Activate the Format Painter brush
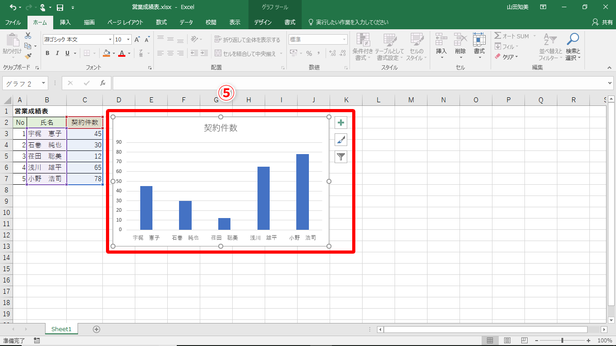Image resolution: width=616 pixels, height=346 pixels. coord(28,56)
